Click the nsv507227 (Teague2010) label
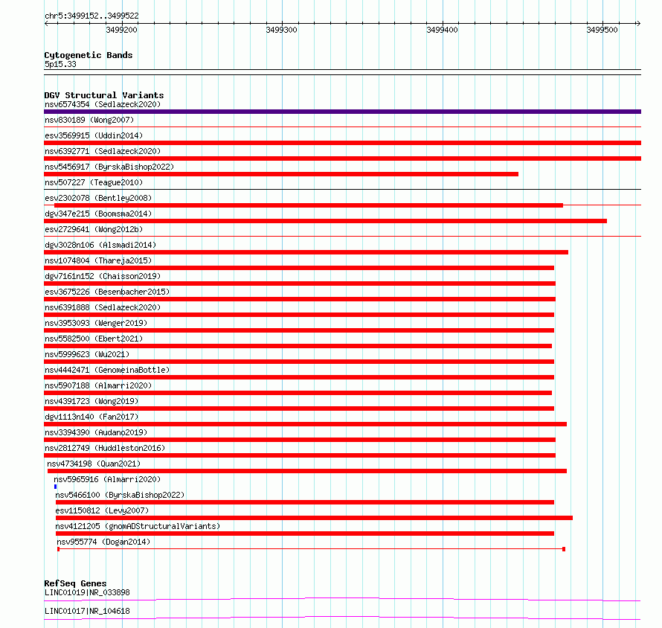Image resolution: width=662 pixels, height=628 pixels. pyautogui.click(x=94, y=182)
